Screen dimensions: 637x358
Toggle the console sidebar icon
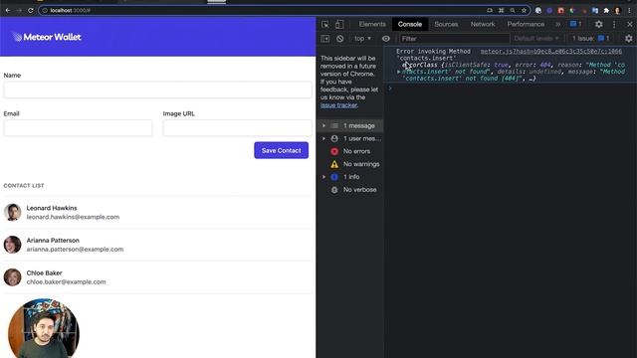(325, 39)
